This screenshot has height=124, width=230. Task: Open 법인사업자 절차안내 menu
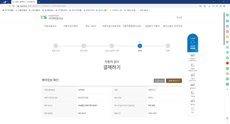173,26
